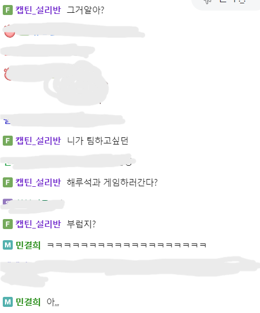
Task: Open 캡틴_설리반's profile from the 니가 팀하고싶던 line
Action: (x=38, y=141)
